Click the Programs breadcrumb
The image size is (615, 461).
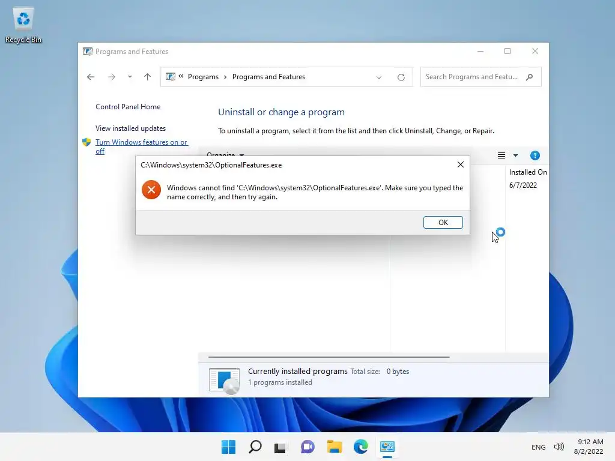pyautogui.click(x=203, y=77)
